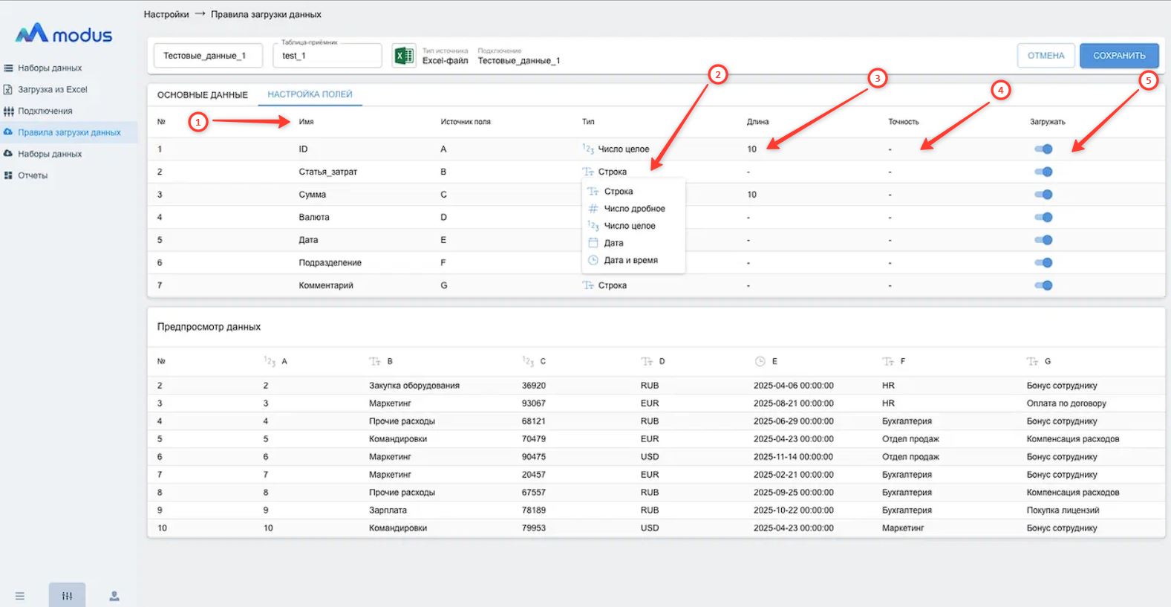The image size is (1171, 607).
Task: Click the Excel file source icon
Action: click(403, 56)
